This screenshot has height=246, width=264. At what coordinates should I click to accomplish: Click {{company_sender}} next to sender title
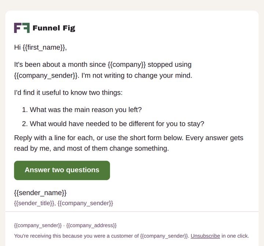pyautogui.click(x=85, y=203)
